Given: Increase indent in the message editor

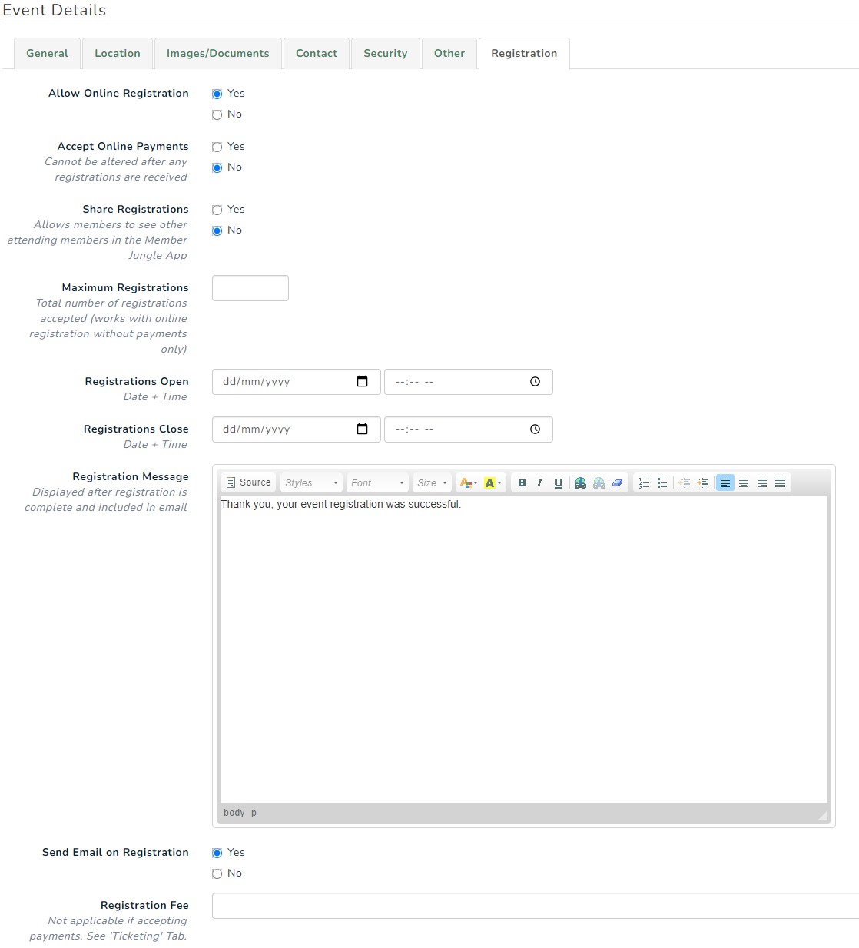Looking at the screenshot, I should [703, 482].
